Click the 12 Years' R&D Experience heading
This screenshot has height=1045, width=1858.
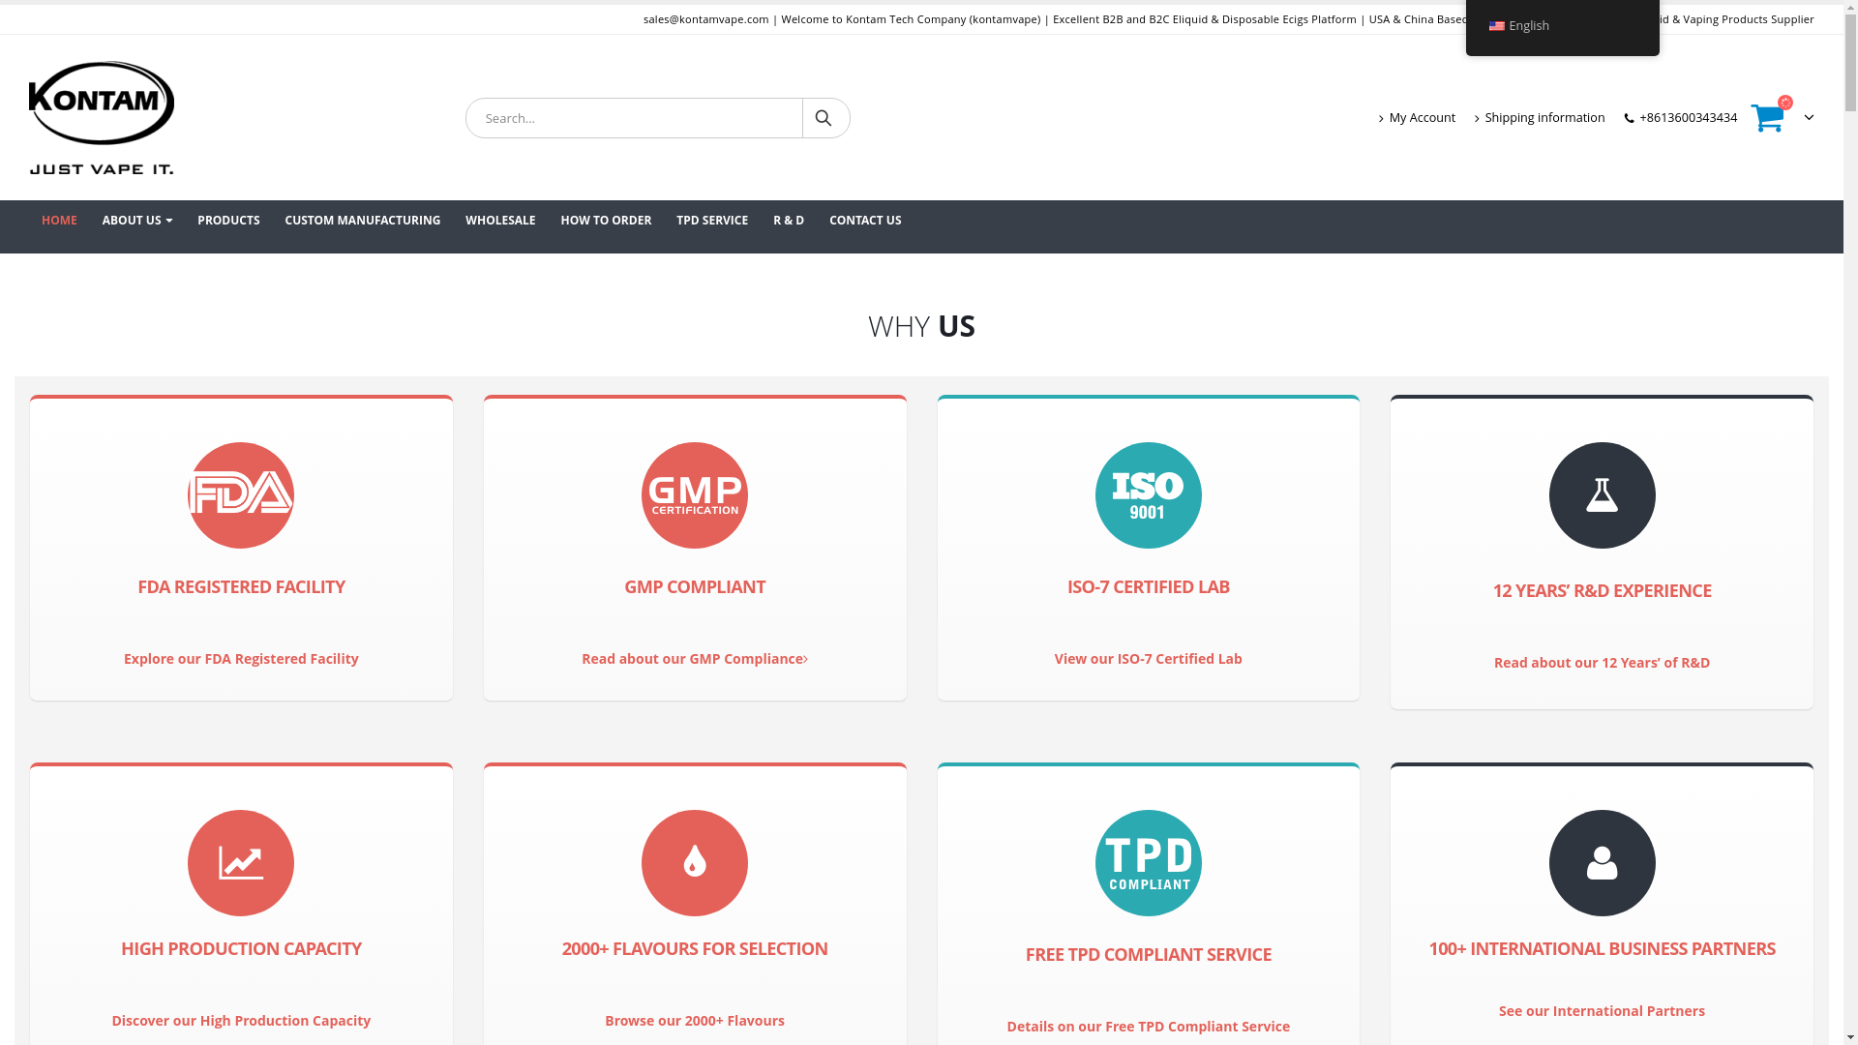click(1602, 591)
